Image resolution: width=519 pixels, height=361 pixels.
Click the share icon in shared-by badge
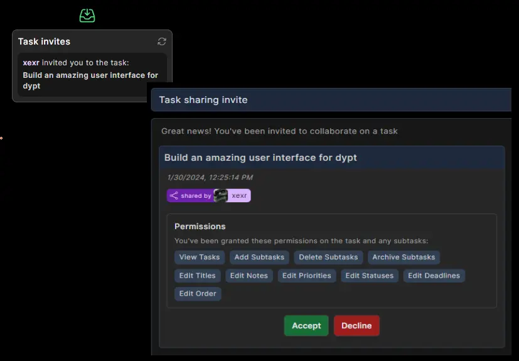(174, 196)
